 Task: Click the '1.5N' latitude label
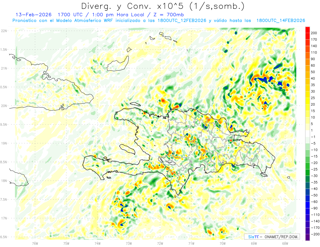click(4, 50)
